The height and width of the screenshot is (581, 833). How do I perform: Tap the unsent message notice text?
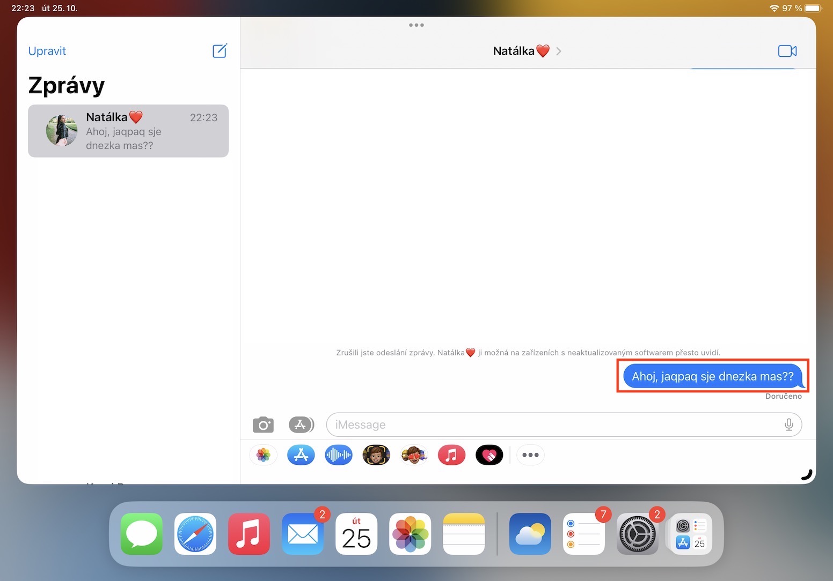pyautogui.click(x=528, y=353)
